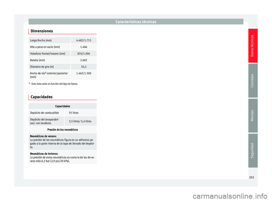
Task: Click the value 1.466
Action: pos(84,47)
